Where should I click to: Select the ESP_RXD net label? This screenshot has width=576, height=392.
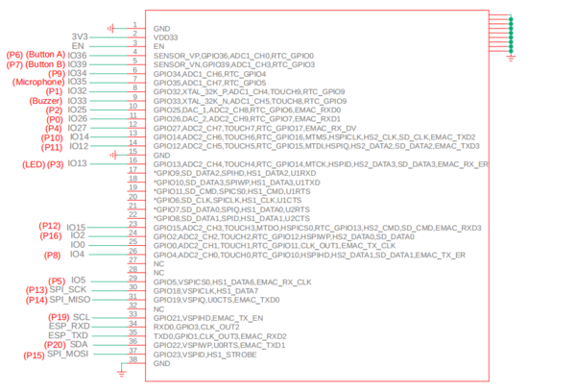point(69,326)
